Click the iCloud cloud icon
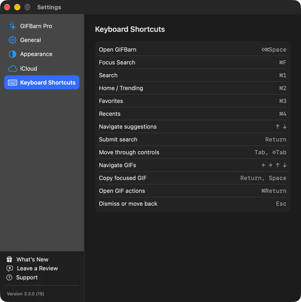 pos(12,69)
